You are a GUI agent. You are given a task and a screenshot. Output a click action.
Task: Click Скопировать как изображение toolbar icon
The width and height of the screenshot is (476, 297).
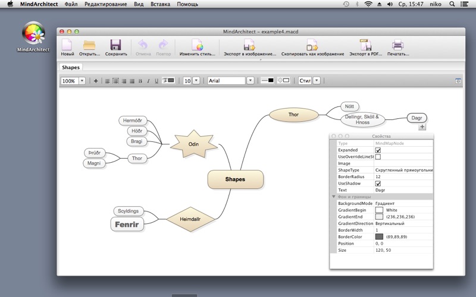312,45
